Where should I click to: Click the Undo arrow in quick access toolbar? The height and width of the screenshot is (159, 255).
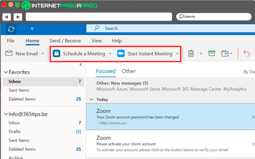(x=22, y=29)
